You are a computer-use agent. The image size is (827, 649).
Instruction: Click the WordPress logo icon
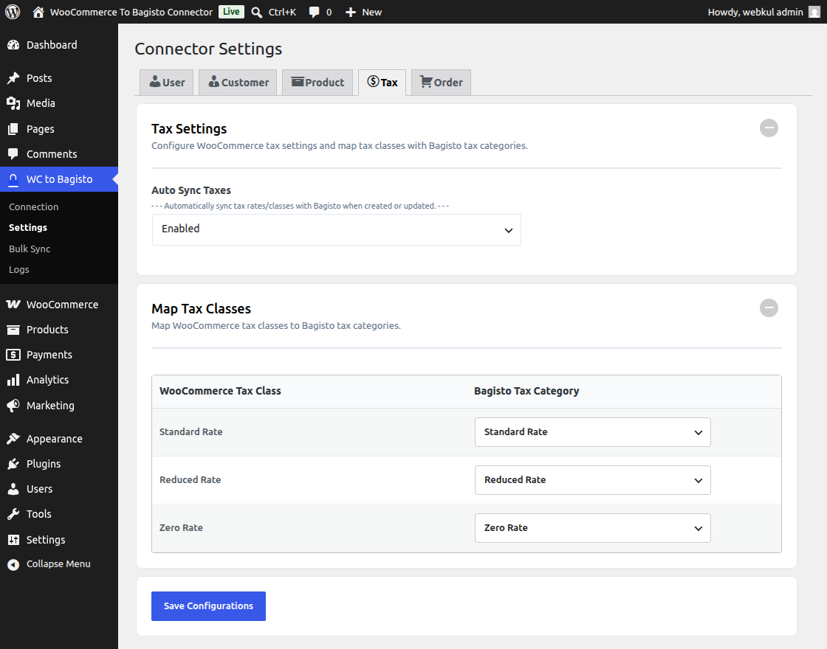[x=13, y=12]
